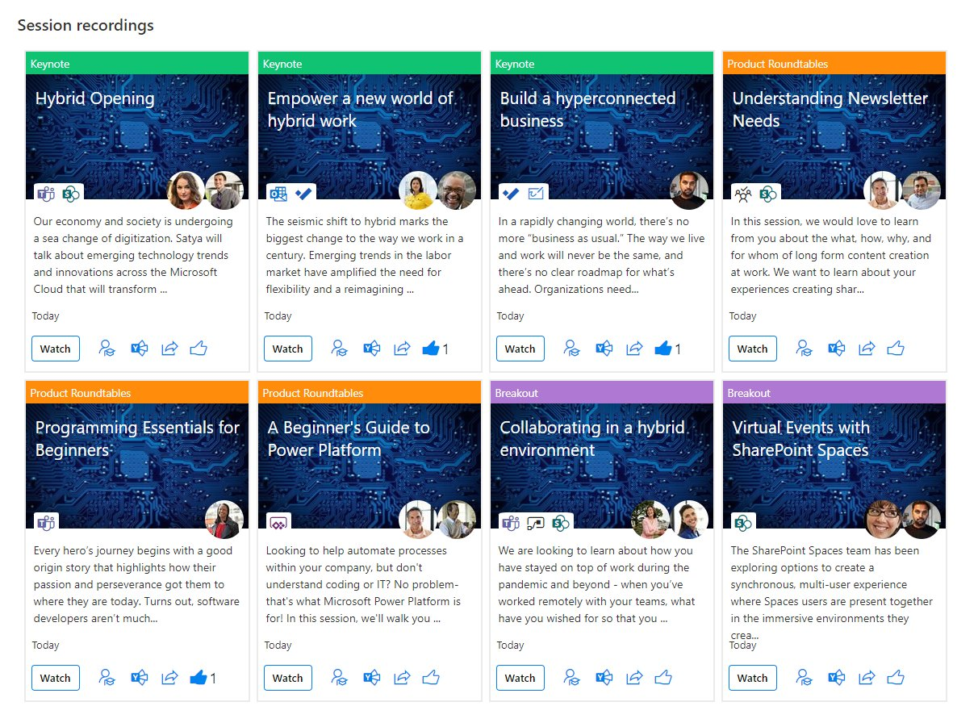Share Collaborating in a hybrid environment session
This screenshot has height=727, width=978.
point(634,678)
